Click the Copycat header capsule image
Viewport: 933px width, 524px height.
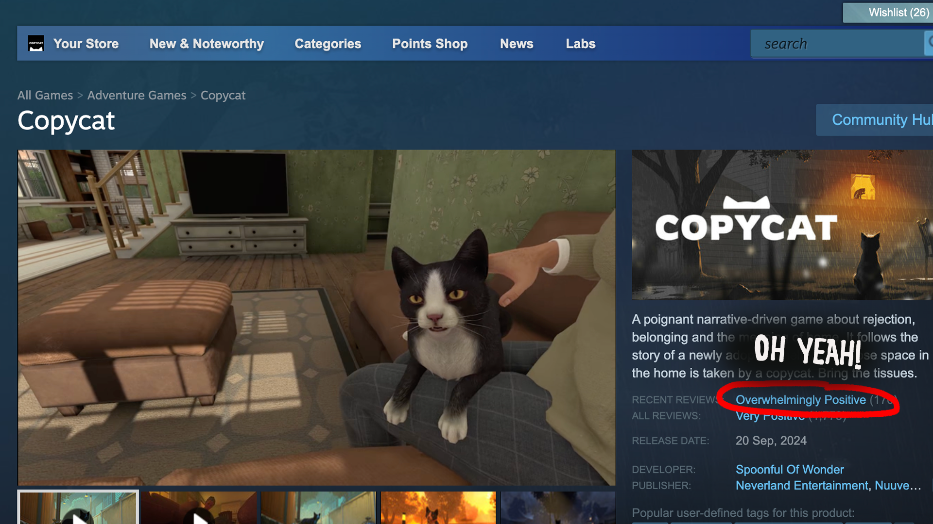click(782, 225)
